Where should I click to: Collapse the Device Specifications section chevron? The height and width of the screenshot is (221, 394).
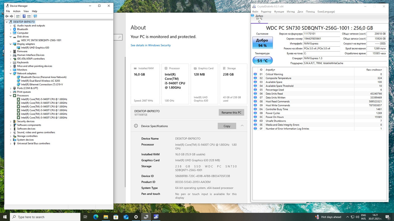242,126
